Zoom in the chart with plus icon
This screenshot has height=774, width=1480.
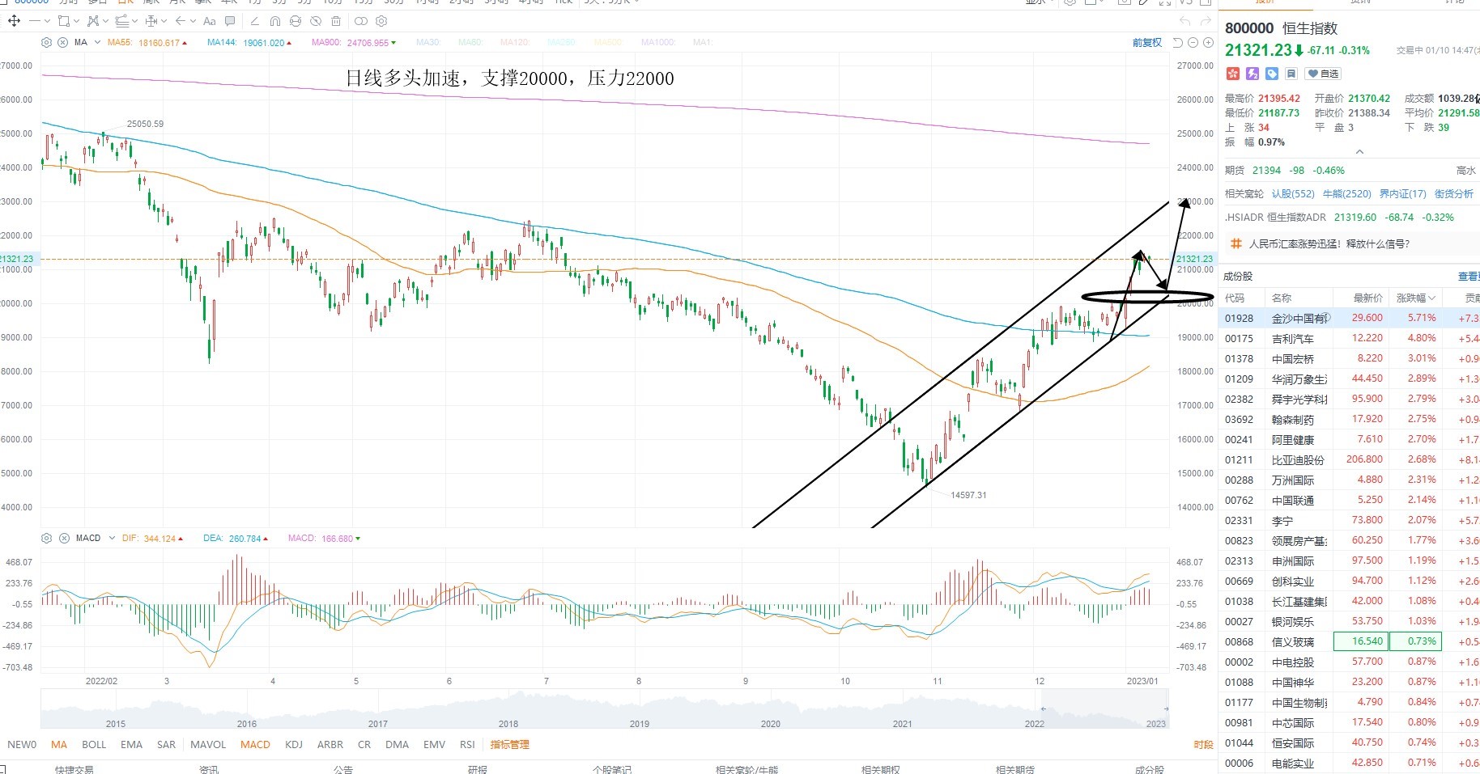pyautogui.click(x=1208, y=43)
